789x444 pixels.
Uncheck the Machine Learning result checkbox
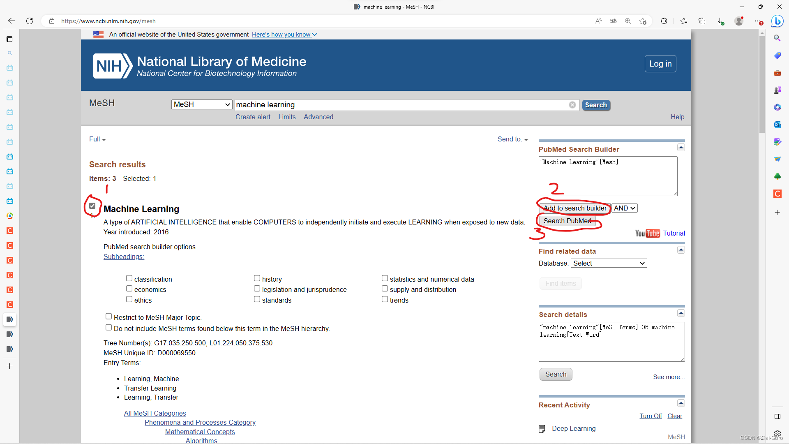[92, 206]
